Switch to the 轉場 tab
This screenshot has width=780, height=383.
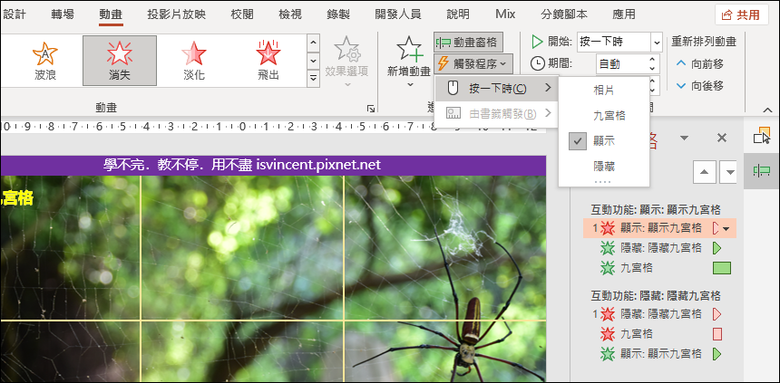coord(63,14)
